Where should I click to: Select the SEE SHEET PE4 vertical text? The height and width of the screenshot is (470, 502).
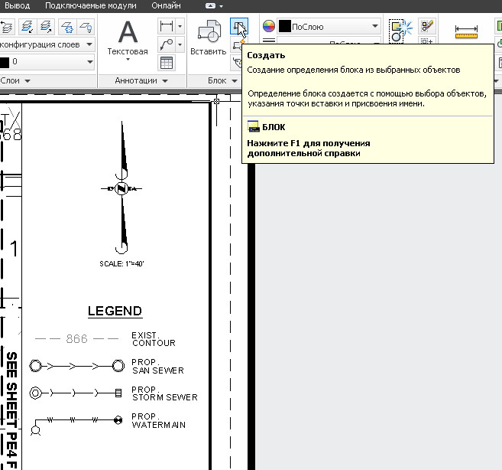click(x=12, y=410)
